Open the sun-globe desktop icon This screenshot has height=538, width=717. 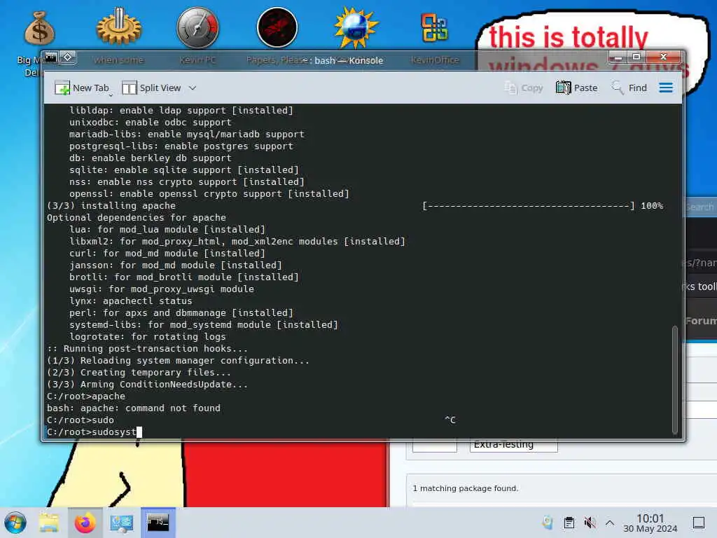pos(356,27)
